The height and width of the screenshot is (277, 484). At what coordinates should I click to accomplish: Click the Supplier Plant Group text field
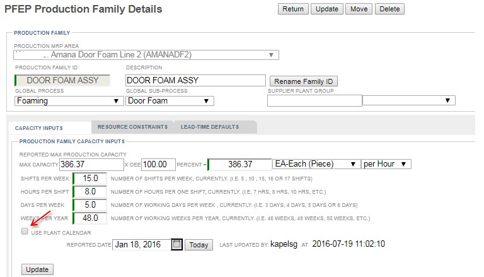(314, 101)
